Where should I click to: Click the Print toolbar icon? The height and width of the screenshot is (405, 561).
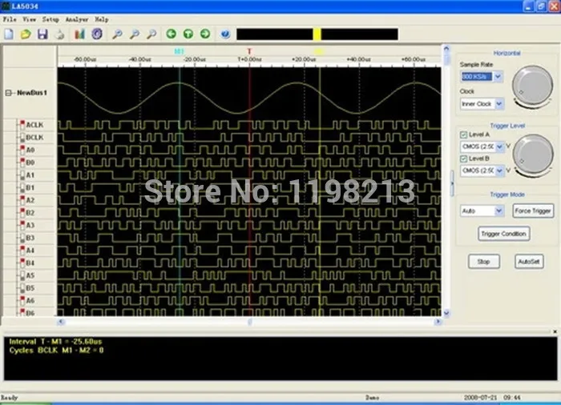click(60, 34)
